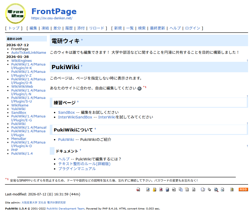Open PukiWiki/1.4/Manual/Plugin/V-Z sidebar link
Screen dimensions: 252x210
coord(28,74)
